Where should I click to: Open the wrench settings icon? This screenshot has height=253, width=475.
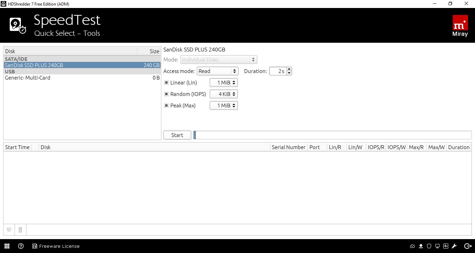pos(454,246)
